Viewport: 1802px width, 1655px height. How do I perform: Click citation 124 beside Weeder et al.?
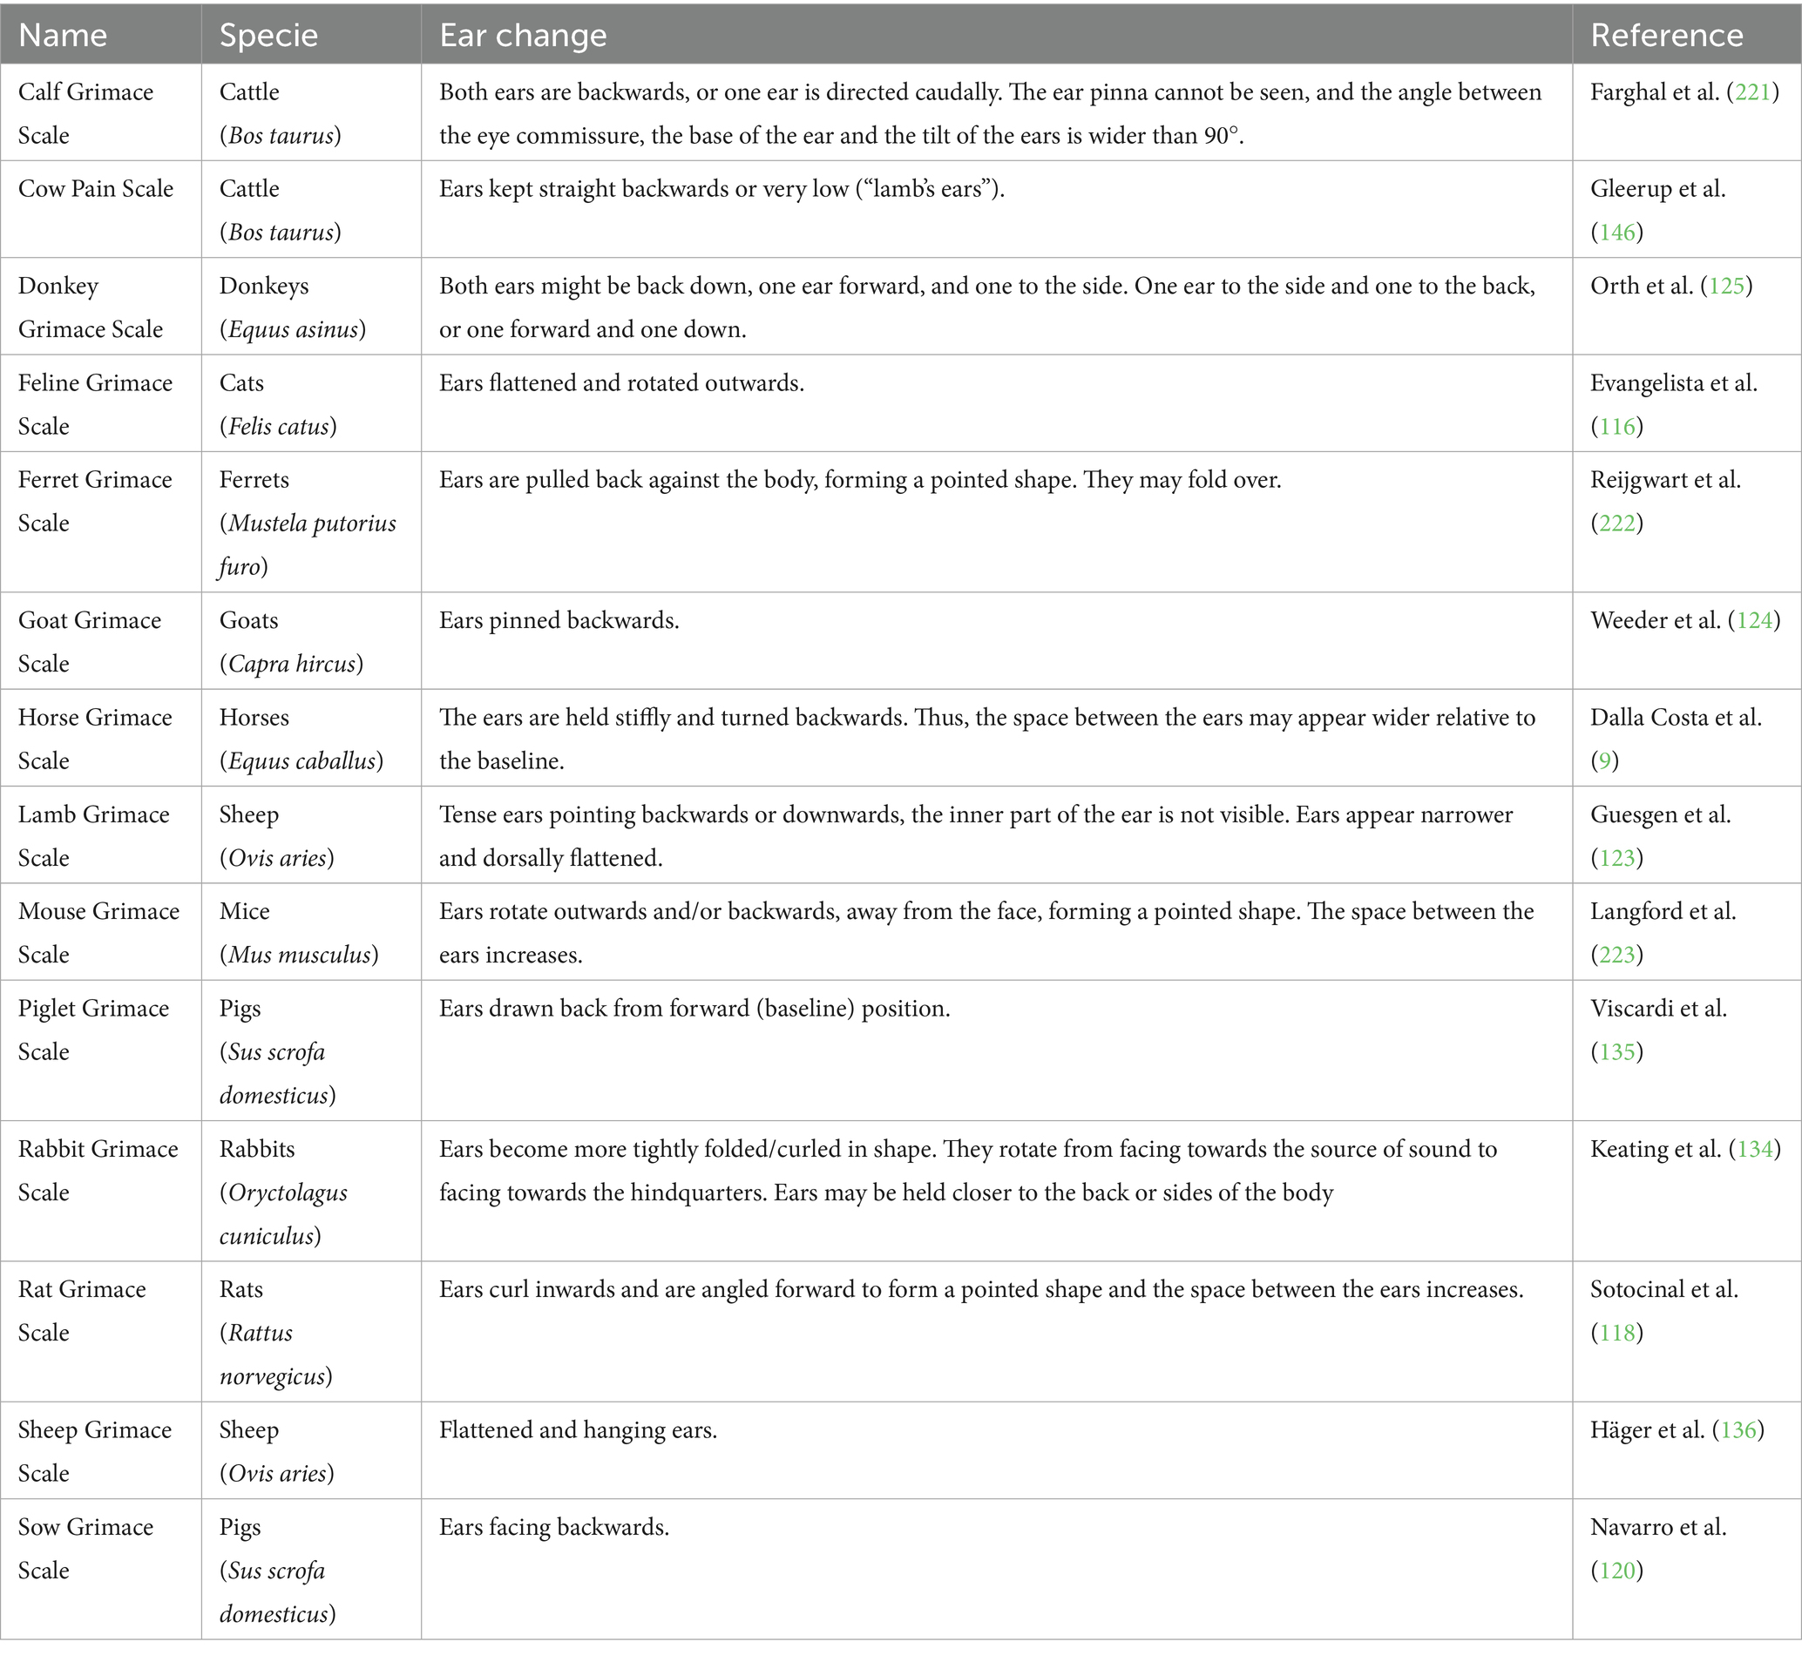tap(1754, 620)
